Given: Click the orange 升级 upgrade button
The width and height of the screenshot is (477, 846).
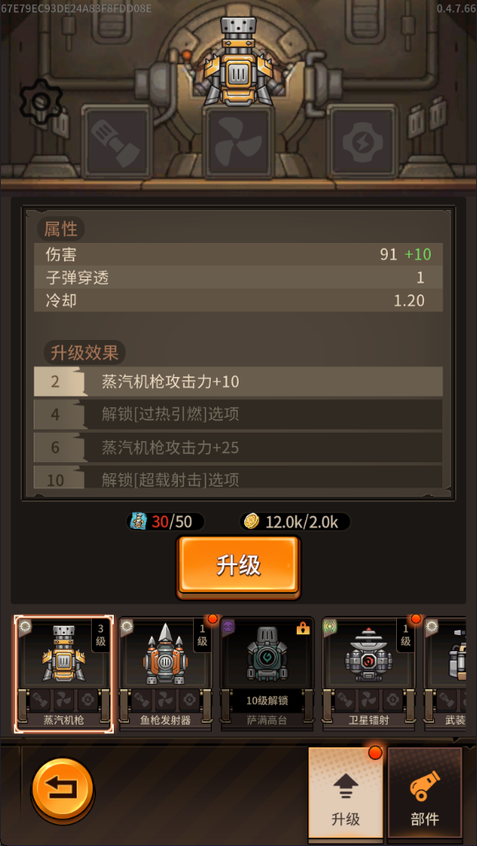Looking at the screenshot, I should click(x=238, y=567).
